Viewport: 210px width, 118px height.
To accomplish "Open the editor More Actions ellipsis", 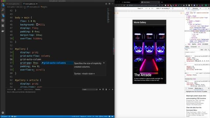I will pyautogui.click(x=113, y=4).
